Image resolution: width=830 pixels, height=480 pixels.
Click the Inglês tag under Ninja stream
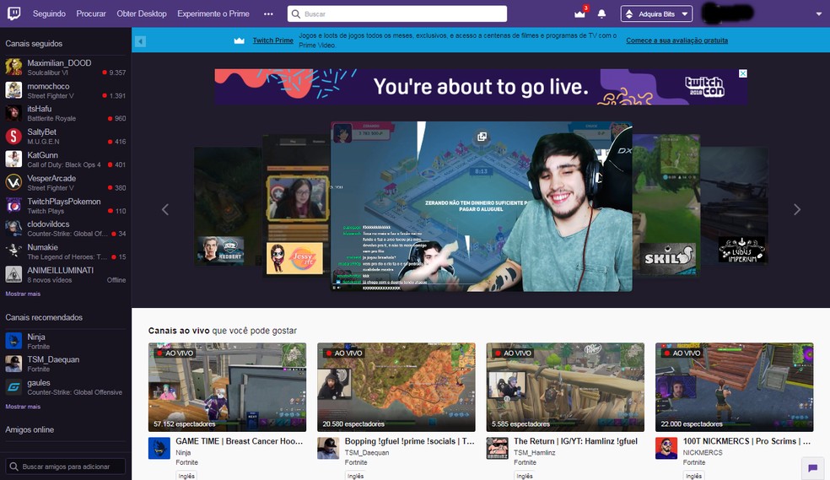(x=186, y=476)
